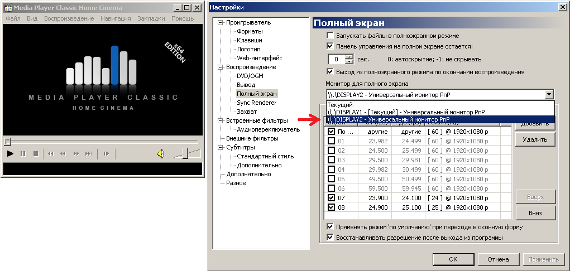Click the Отмена button
The height and width of the screenshot is (271, 570).
(498, 259)
